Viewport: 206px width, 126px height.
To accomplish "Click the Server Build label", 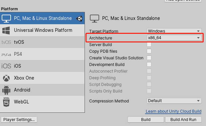I will (101, 45).
